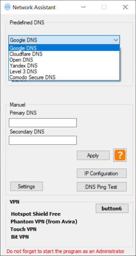Open Touch VPN link
The width and height of the screenshot is (136, 256).
[23, 229]
